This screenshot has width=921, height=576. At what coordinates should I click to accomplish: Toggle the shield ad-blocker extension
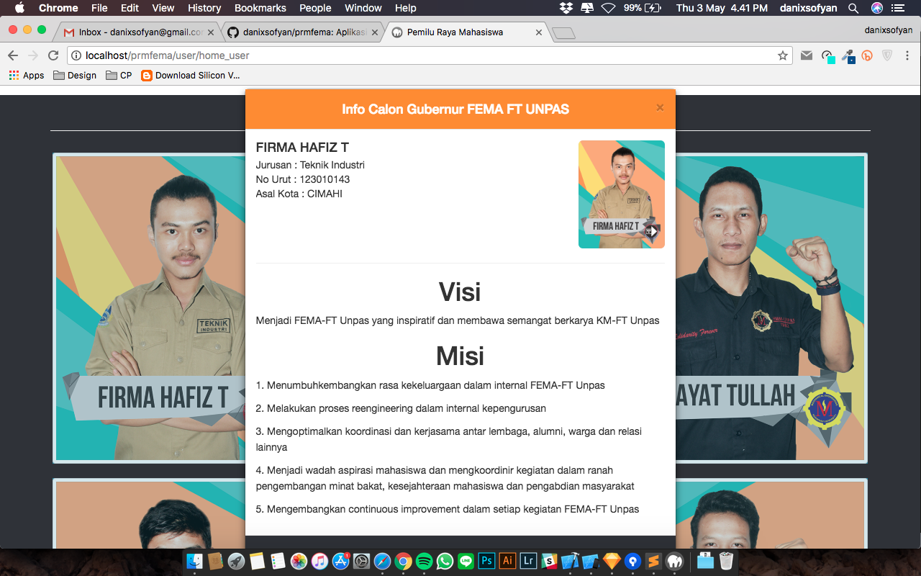888,55
